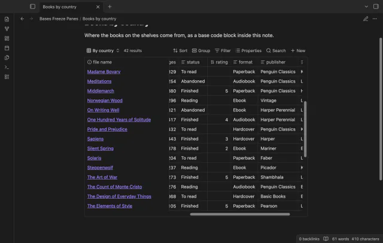This screenshot has width=383, height=243.
Task: Create a New base entry
Action: pos(298,50)
